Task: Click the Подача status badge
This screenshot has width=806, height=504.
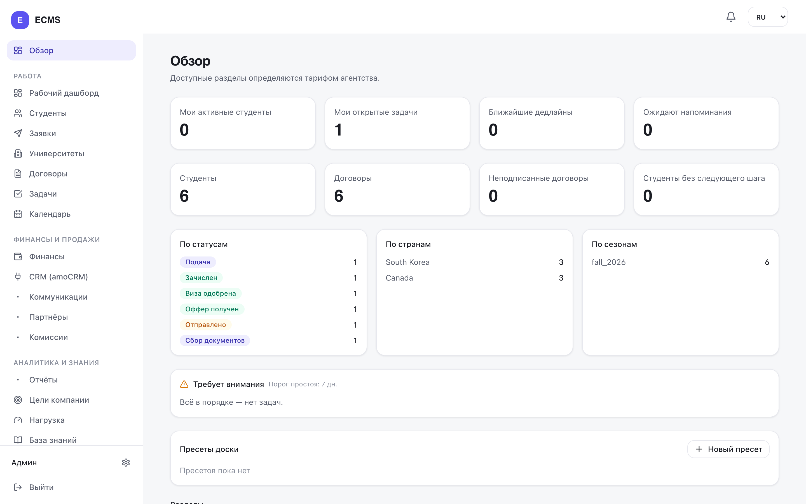Action: click(198, 262)
